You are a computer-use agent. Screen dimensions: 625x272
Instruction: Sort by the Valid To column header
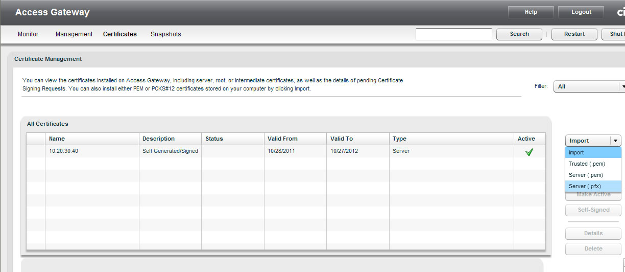coord(357,139)
